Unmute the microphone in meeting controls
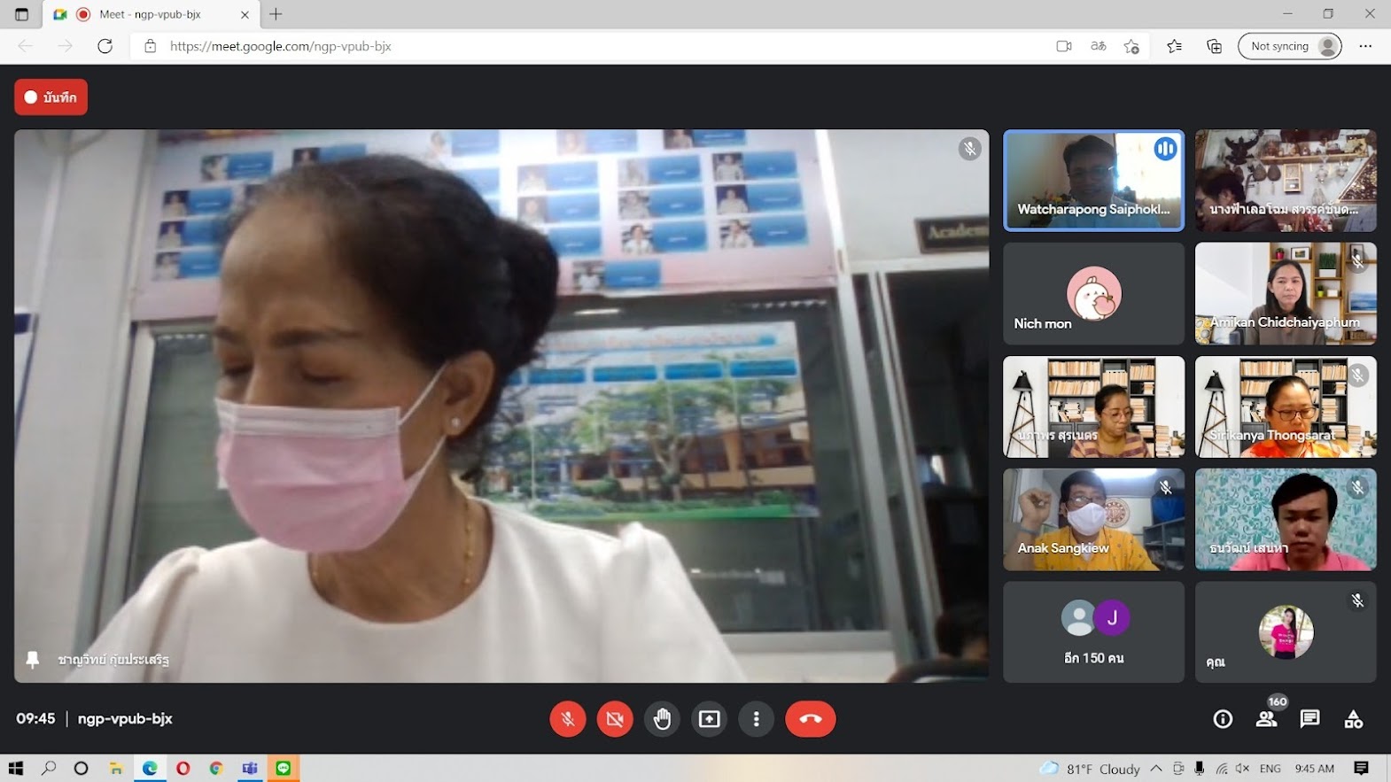 (568, 719)
